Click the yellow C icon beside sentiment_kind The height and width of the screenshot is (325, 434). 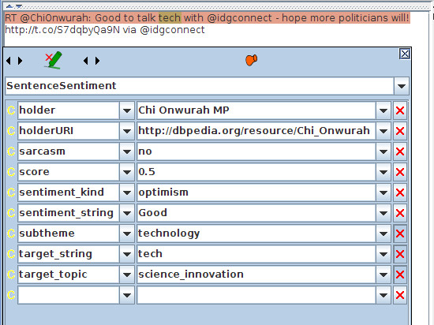(x=11, y=192)
